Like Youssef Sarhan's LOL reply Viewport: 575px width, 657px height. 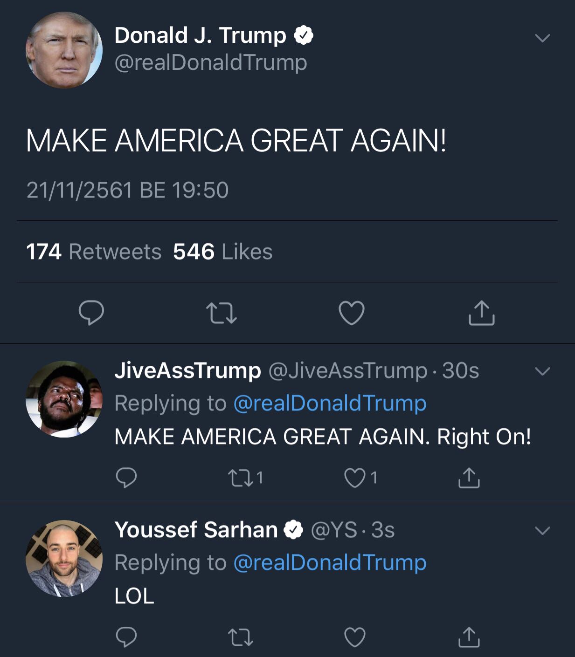(354, 637)
